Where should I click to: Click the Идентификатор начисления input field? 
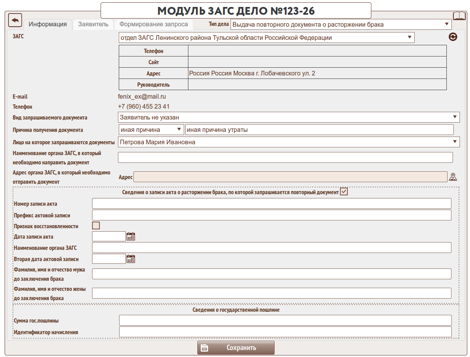[x=285, y=332]
